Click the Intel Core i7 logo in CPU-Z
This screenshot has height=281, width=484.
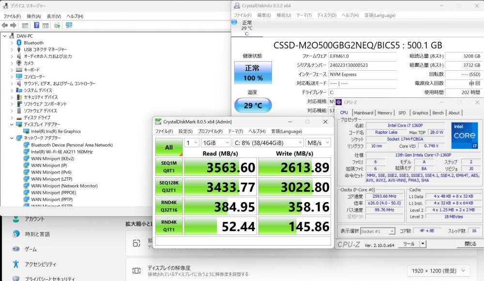pyautogui.click(x=464, y=135)
